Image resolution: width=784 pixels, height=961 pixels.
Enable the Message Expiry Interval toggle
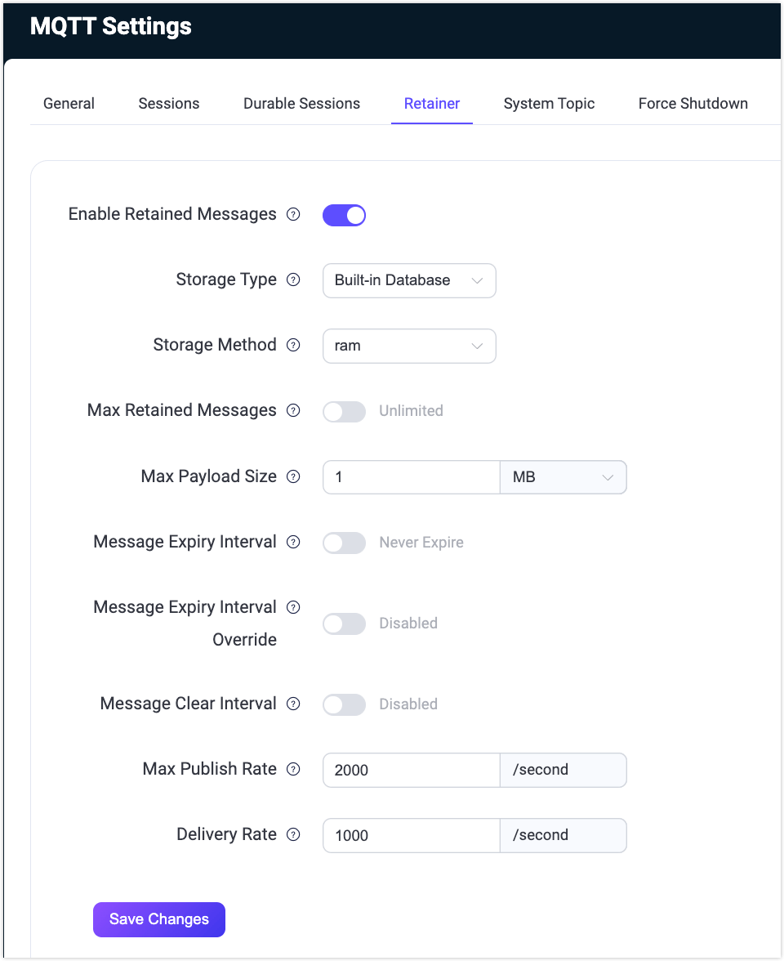pos(344,542)
